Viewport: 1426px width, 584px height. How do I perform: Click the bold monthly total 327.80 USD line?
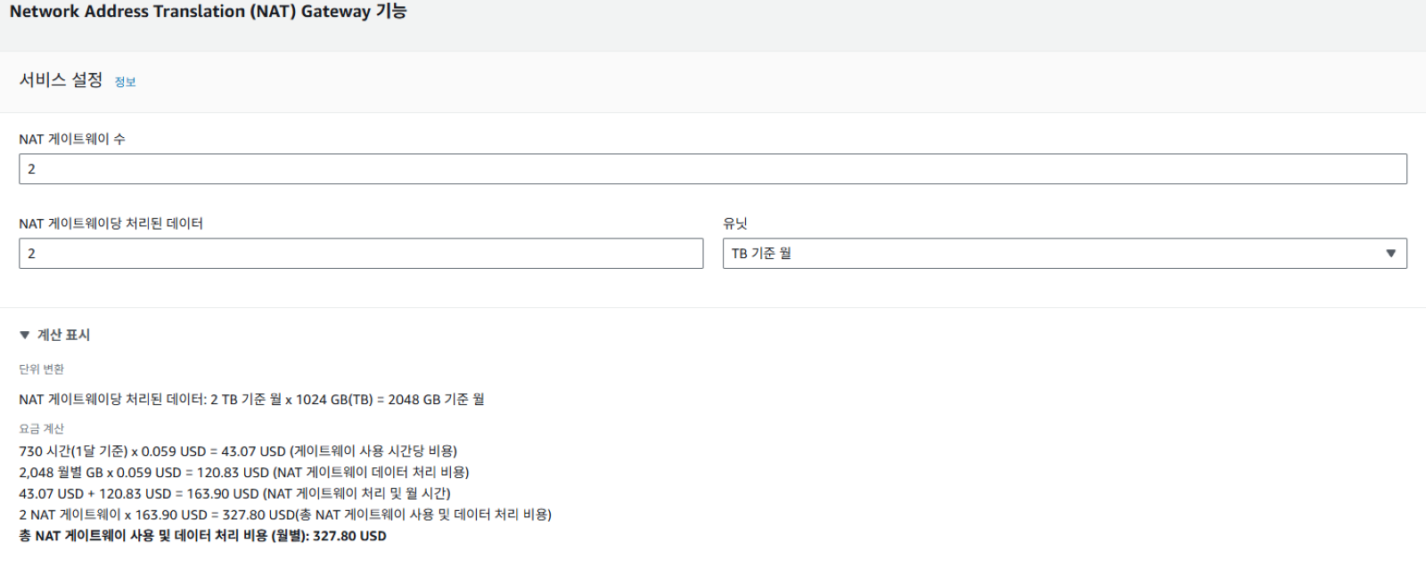coord(203,536)
